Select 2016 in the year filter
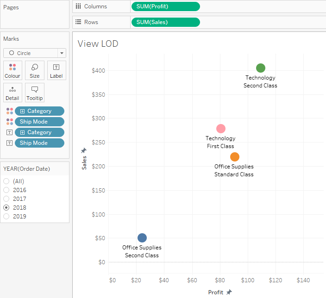Screen dimensions: 326x298 point(6,190)
